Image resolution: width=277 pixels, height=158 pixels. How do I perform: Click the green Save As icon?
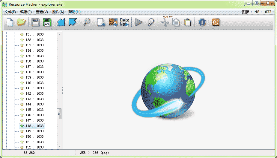pos(47,22)
